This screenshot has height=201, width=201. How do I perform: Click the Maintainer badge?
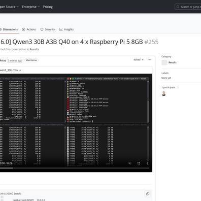click(31, 60)
